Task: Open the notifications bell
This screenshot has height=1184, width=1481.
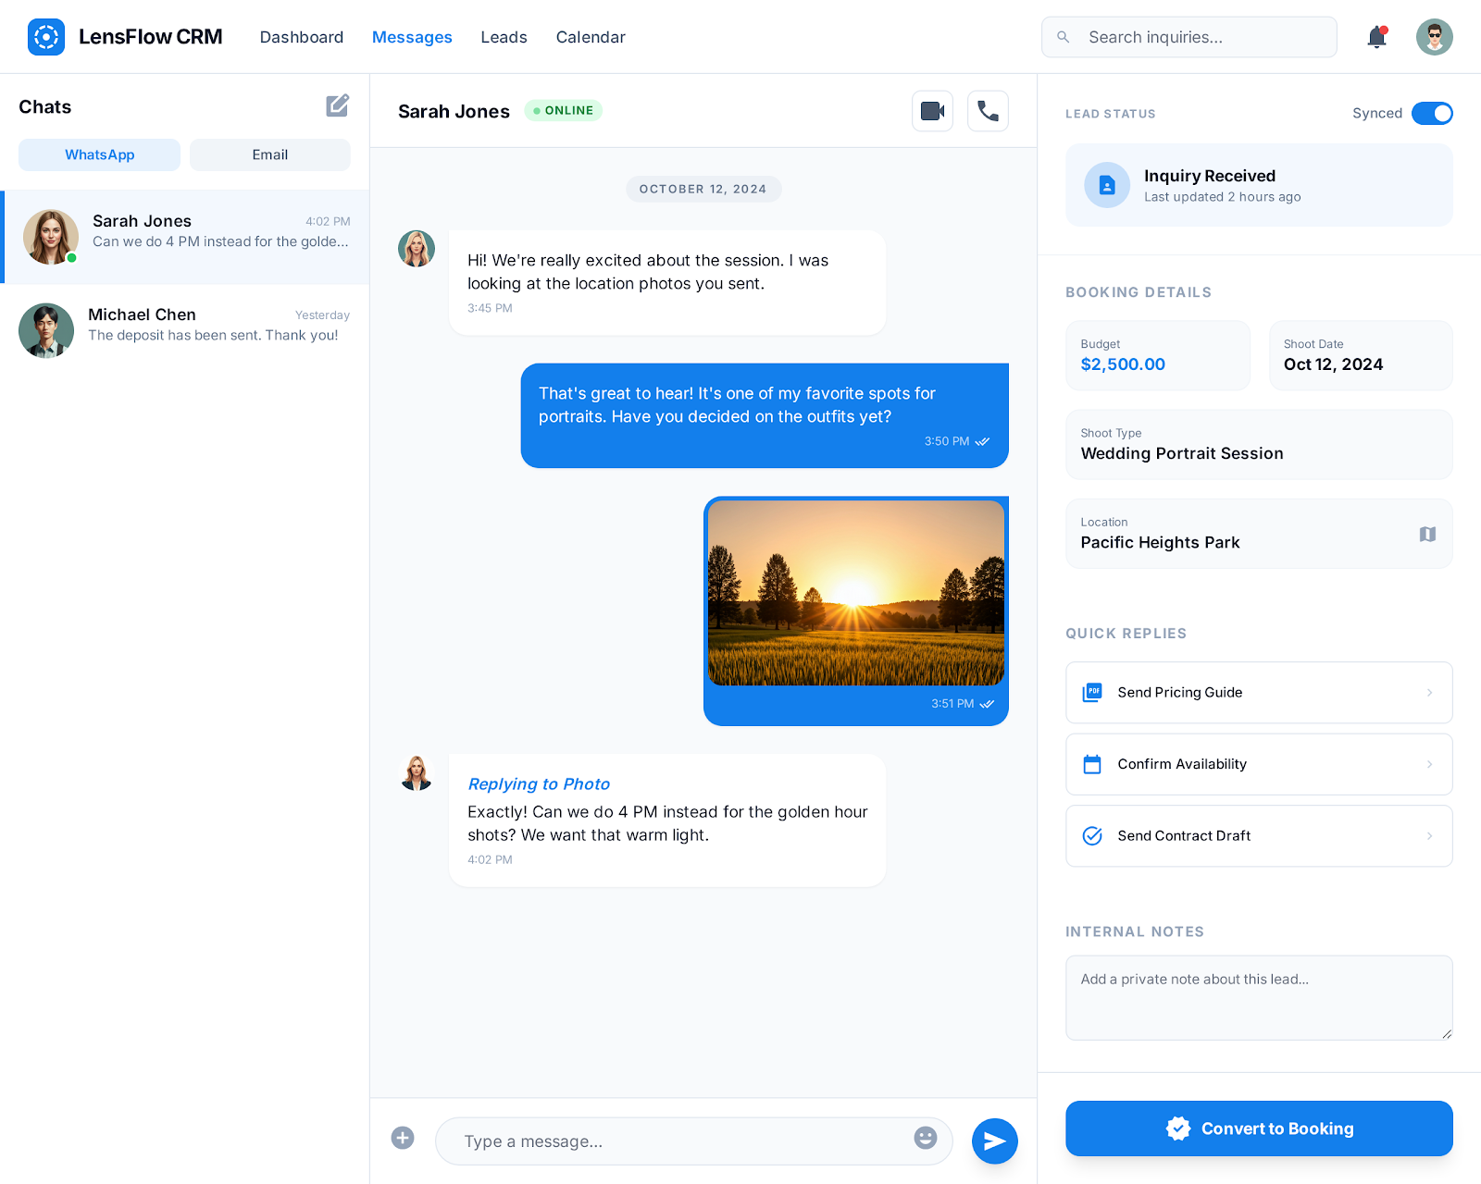Action: pos(1376,37)
